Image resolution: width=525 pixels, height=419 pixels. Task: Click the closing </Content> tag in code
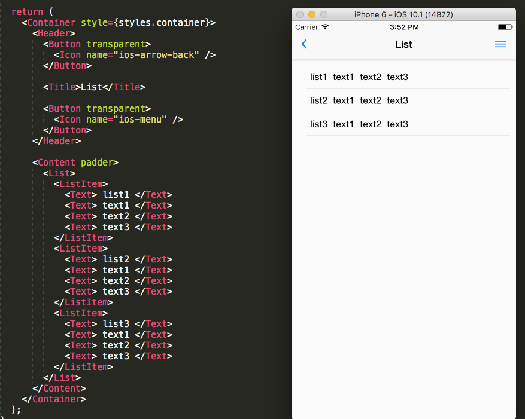(59, 389)
